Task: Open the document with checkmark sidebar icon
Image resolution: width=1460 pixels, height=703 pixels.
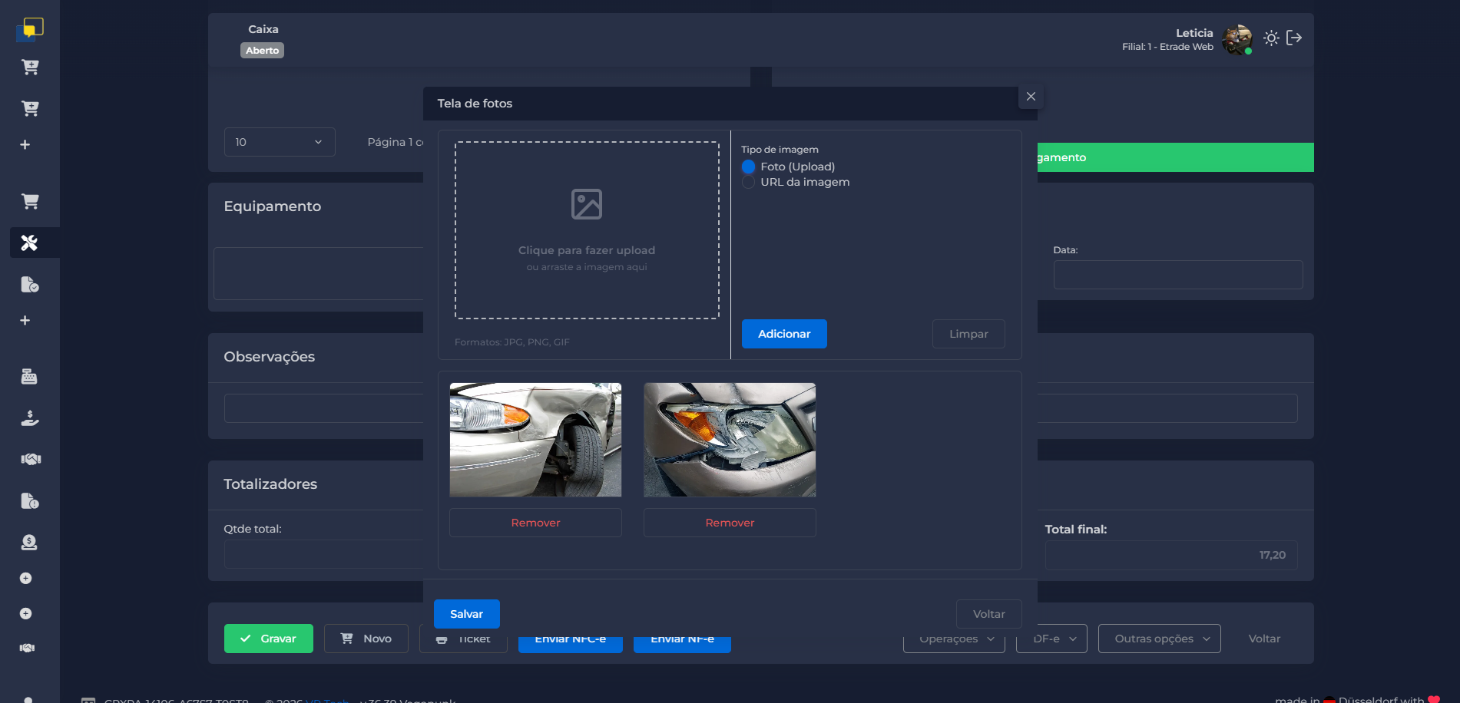Action: point(29,285)
